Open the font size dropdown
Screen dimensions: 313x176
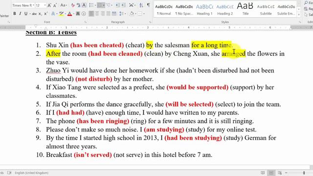[x=45, y=5]
